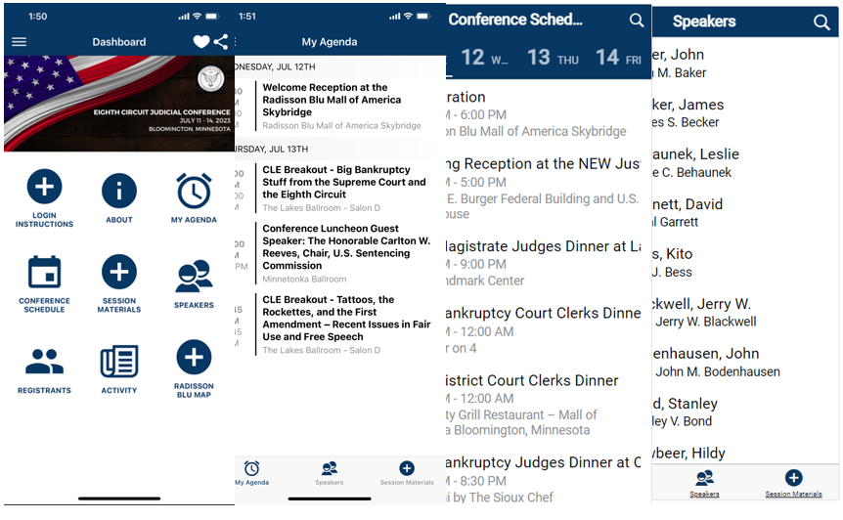The height and width of the screenshot is (520, 843).
Task: Choose the 14 FRI date tab
Action: coord(618,58)
